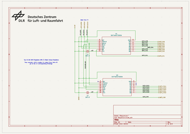Screen dimensions: 190x134
Task: Select the olive SPI_SCLK hierarchical label
Action: click(88, 25)
